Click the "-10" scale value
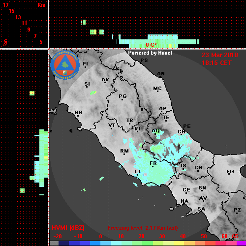Screen dimensions: 246x246 click(x=78, y=236)
